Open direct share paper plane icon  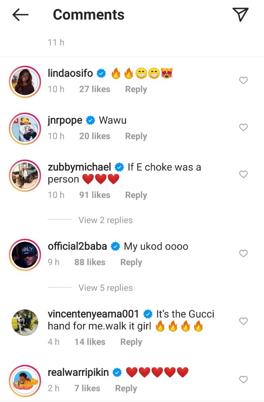point(240,14)
